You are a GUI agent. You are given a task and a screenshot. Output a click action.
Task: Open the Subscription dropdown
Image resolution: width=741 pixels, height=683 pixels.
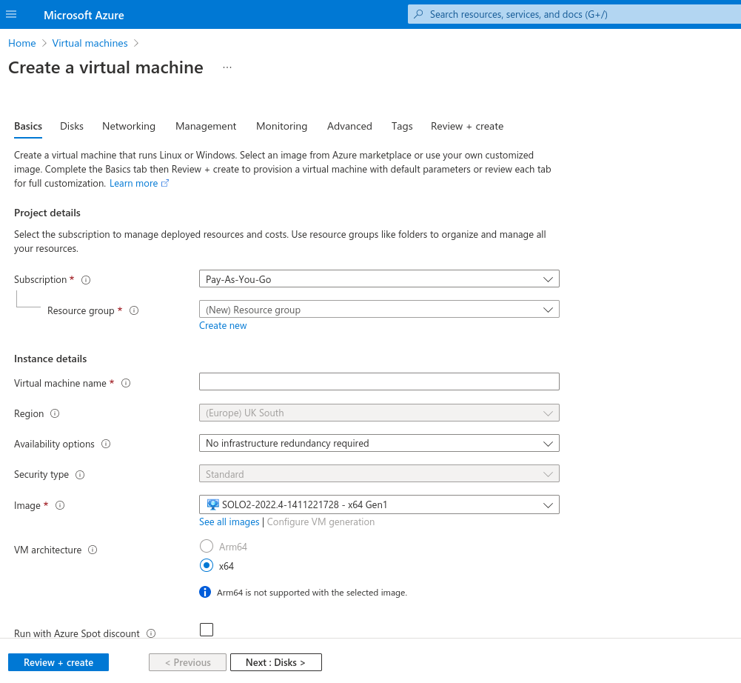coord(379,279)
